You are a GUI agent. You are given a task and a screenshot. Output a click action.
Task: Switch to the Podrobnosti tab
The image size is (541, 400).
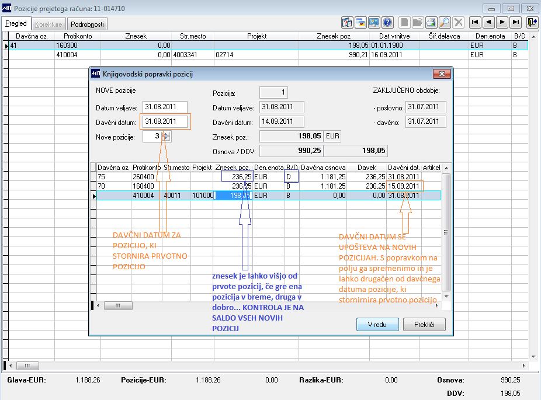point(87,24)
